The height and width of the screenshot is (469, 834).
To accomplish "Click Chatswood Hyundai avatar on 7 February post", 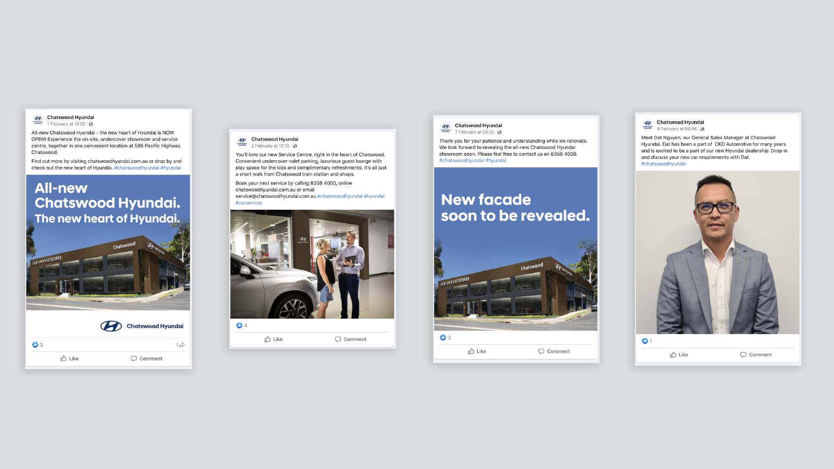I will click(x=446, y=127).
